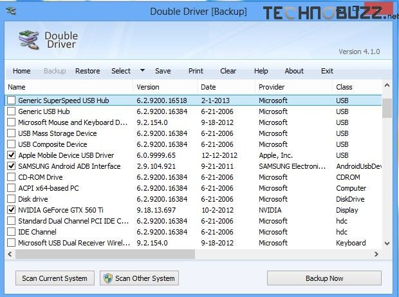The image size is (399, 297).
Task: Click the provider Apple, Inc.
Action: [275, 155]
